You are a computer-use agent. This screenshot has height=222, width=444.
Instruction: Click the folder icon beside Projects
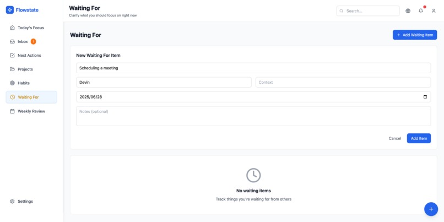[12, 69]
